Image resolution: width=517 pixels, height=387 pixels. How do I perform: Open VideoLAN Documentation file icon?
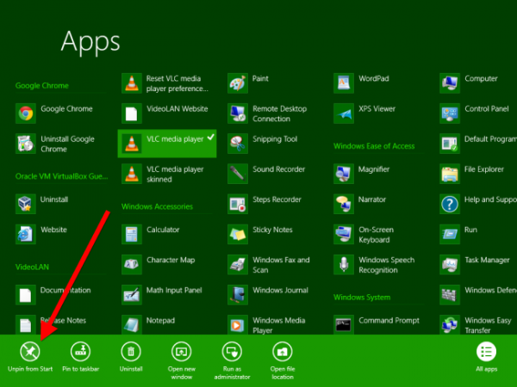point(26,295)
